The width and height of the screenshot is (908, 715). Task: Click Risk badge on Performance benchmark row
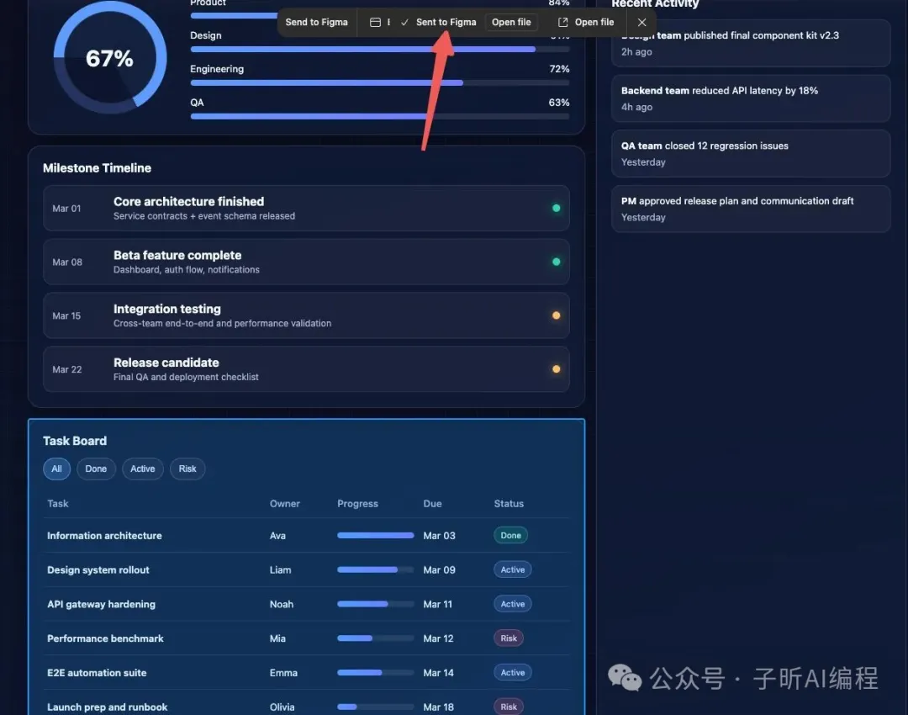coord(509,638)
